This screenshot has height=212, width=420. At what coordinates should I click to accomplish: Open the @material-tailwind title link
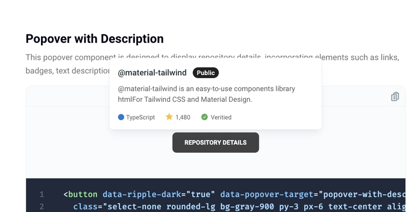coord(152,73)
